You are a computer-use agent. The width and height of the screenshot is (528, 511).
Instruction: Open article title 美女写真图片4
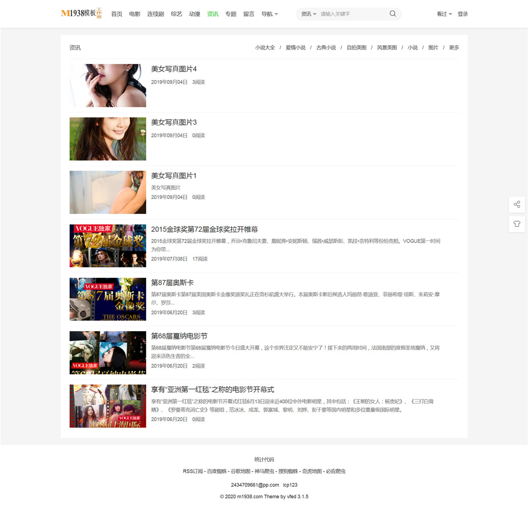[174, 69]
